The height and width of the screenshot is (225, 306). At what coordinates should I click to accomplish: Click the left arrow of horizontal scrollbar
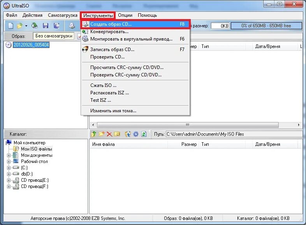tap(93, 125)
